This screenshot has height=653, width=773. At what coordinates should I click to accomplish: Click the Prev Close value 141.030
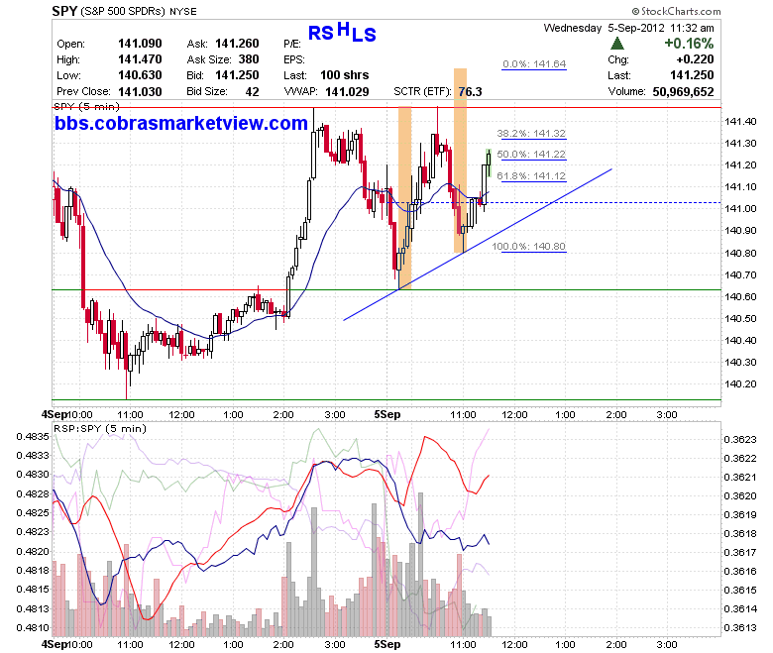click(x=140, y=92)
